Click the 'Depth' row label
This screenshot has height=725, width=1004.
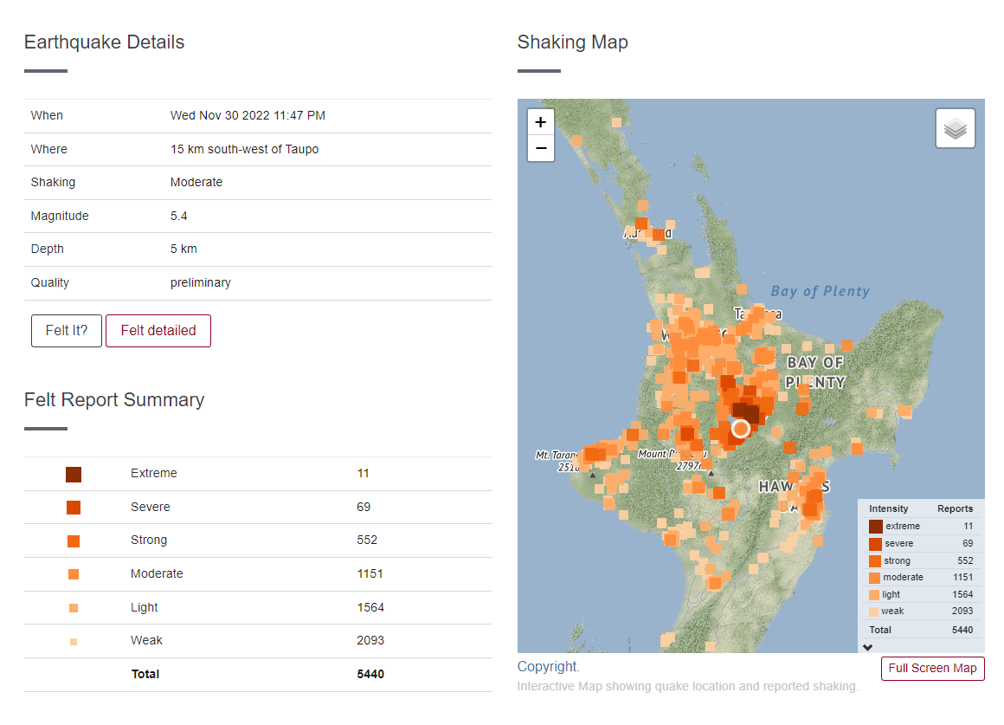(x=48, y=249)
